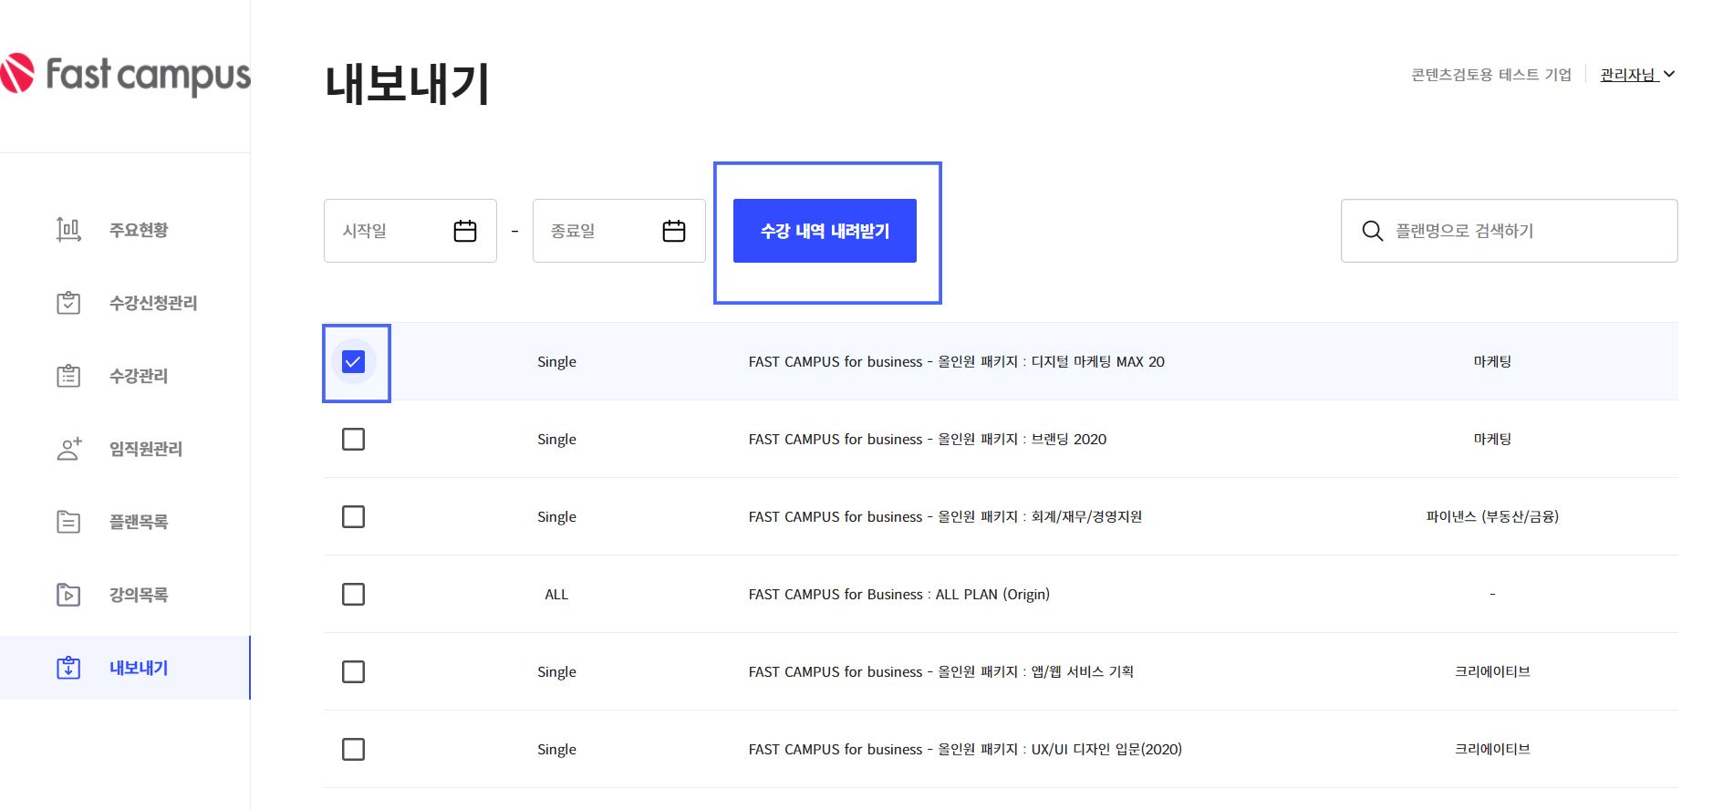Click the 수강 내역 내려받기 button

825,231
